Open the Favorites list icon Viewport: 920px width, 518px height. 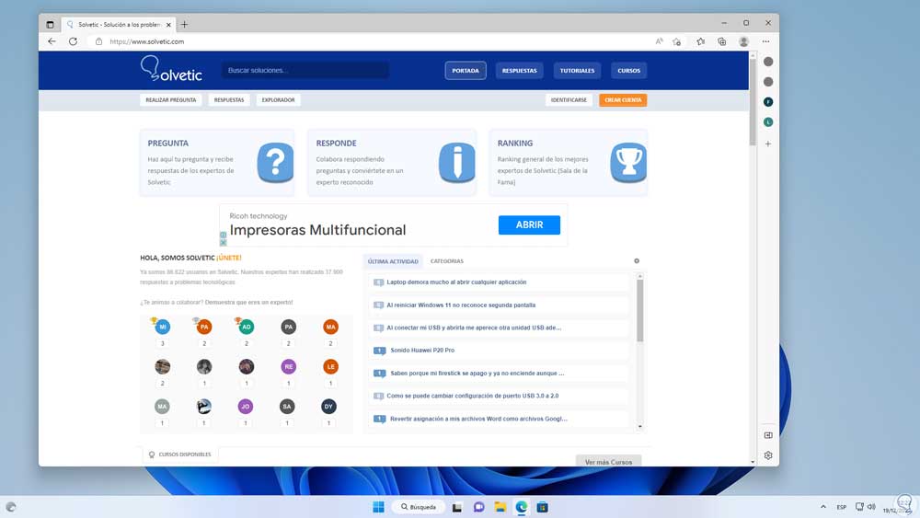700,41
